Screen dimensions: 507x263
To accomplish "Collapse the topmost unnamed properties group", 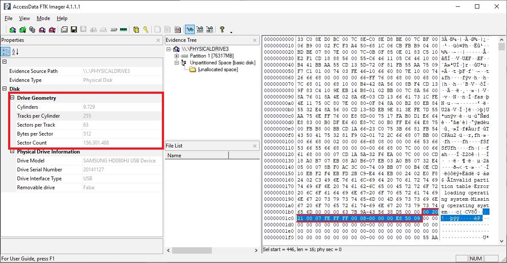I will pos(5,62).
